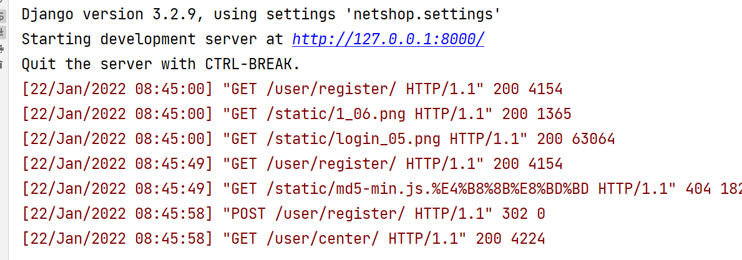The width and height of the screenshot is (742, 260).
Task: Select first GET /user/register/ log entry
Action: [293, 89]
